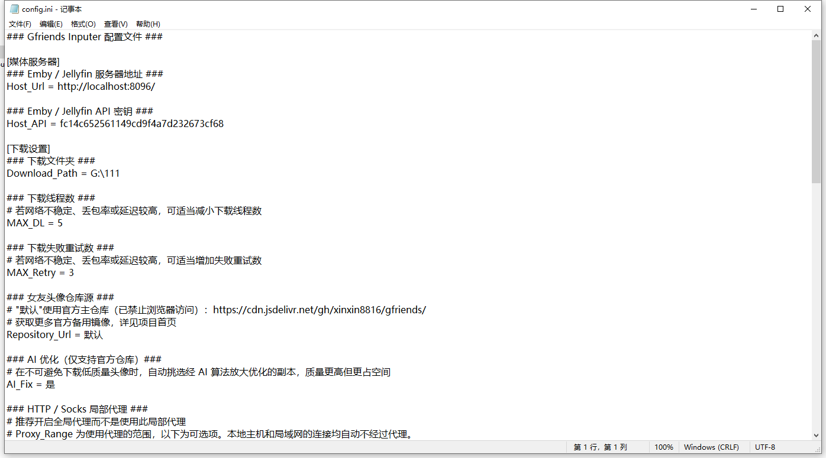
Task: Click the jsdelivr repository URL in comments
Action: click(320, 310)
